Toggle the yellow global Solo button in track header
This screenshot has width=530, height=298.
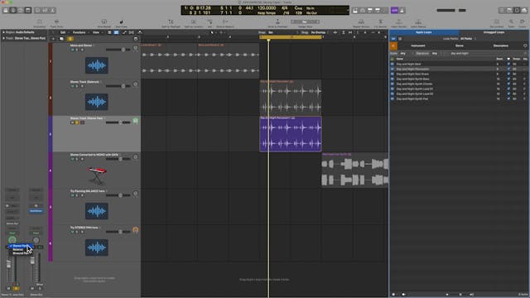point(70,39)
